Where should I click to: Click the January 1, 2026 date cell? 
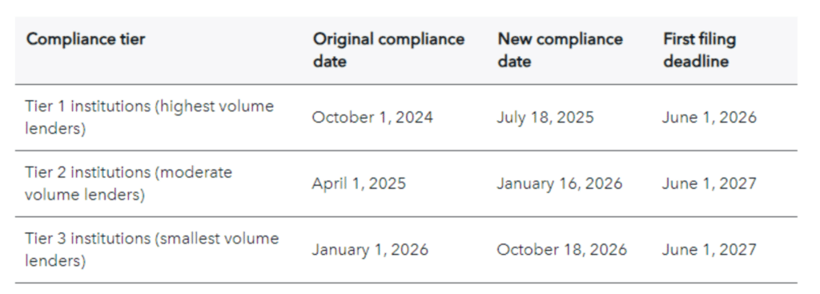pos(370,249)
